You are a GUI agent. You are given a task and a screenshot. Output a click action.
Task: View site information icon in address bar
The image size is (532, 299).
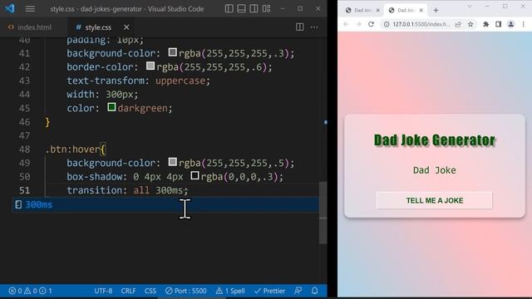pos(387,24)
